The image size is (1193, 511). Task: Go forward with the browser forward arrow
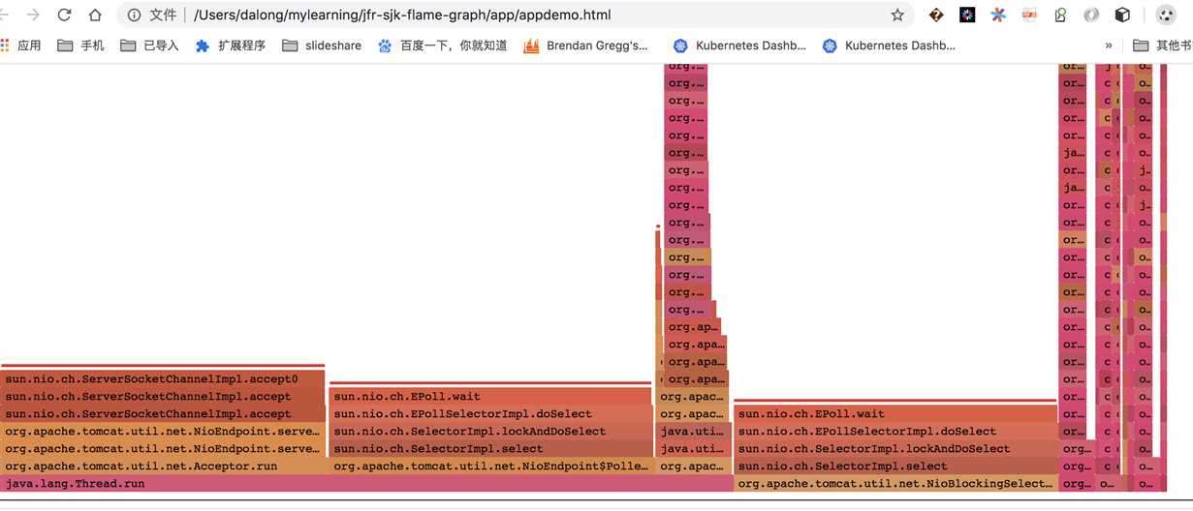[x=34, y=15]
